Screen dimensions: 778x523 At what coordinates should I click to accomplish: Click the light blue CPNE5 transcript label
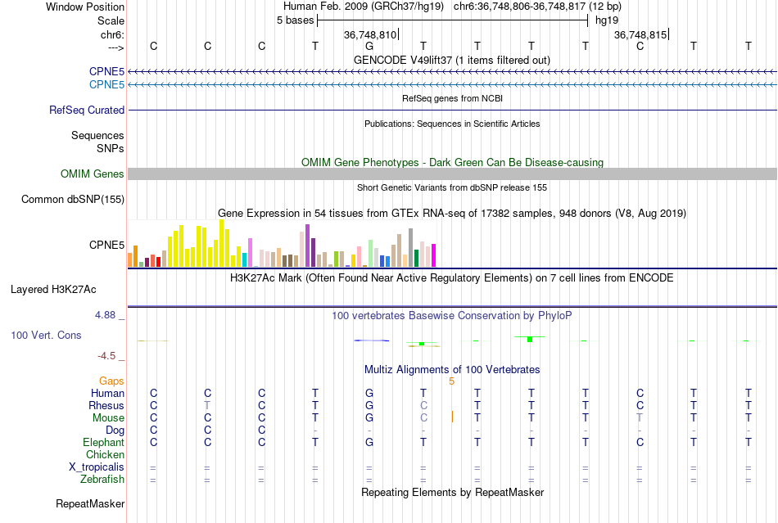[x=106, y=85]
